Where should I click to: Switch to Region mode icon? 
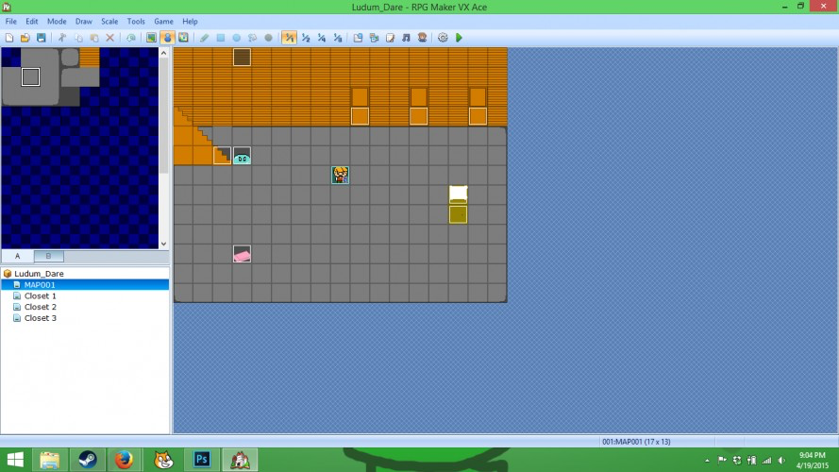(183, 38)
